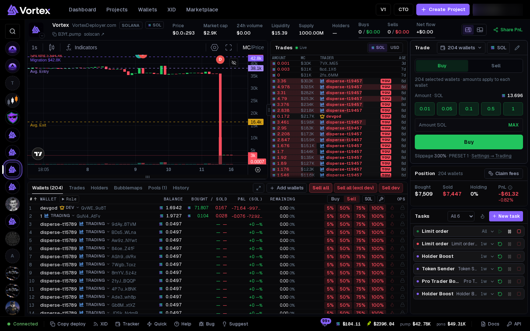This screenshot has width=530, height=331.
Task: Open the devgod DEV role dropdown
Action: coord(70,208)
